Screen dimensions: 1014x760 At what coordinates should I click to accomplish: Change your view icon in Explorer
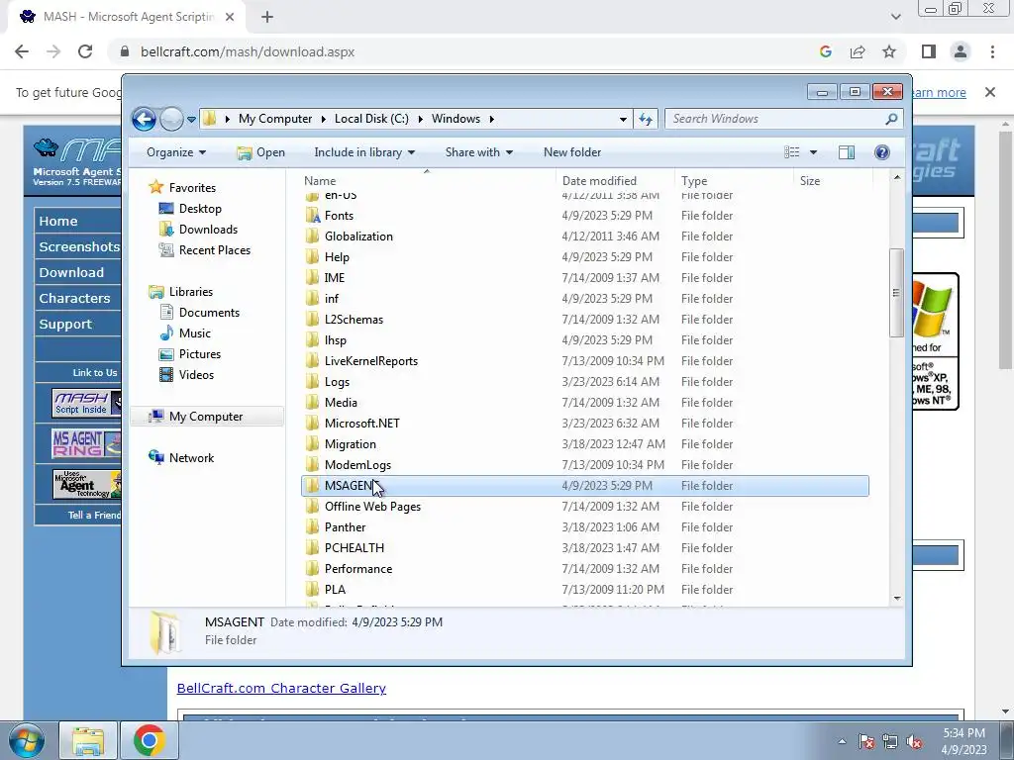pyautogui.click(x=792, y=152)
